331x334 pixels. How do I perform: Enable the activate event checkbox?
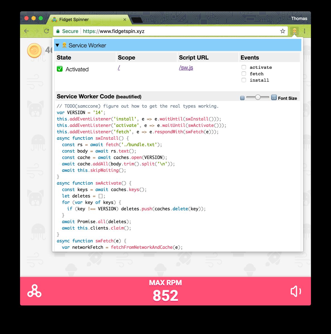tap(244, 67)
